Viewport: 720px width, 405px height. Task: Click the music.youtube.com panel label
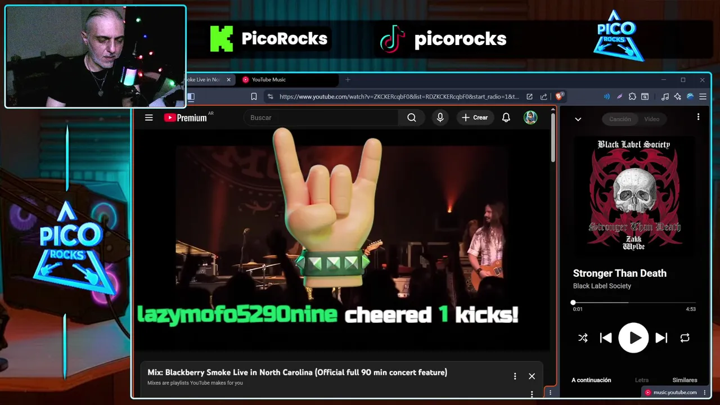point(675,393)
